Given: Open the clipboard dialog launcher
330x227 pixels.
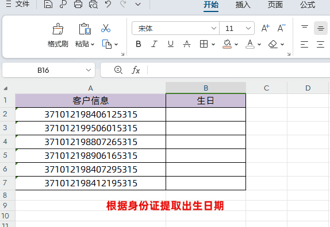Looking at the screenshot, I should pyautogui.click(x=122, y=54).
